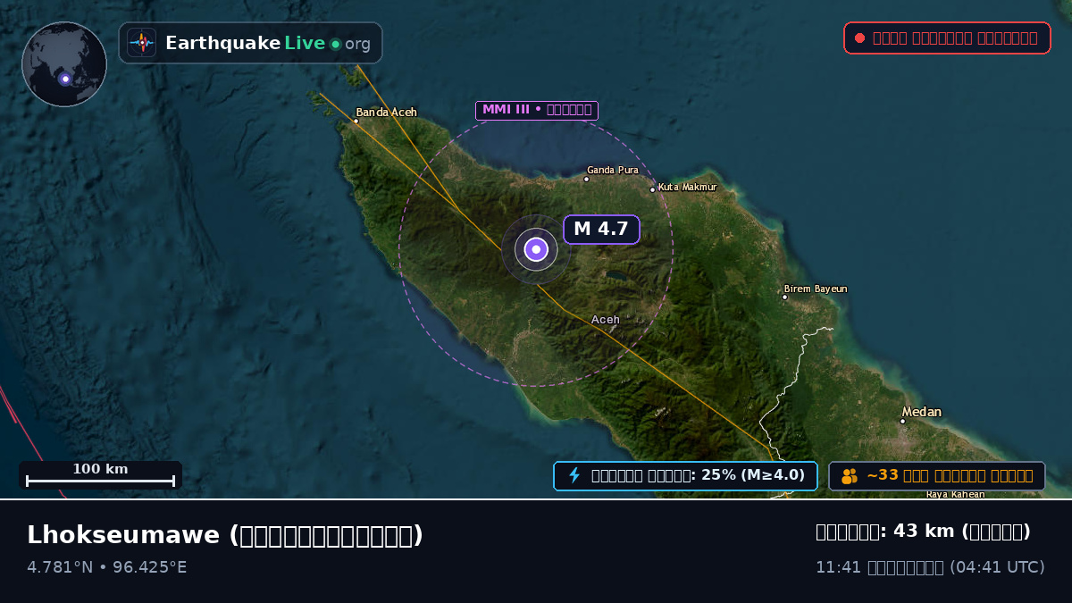Click the "Lhokseumawe" location title
Screen dimensions: 1072x603
123,535
